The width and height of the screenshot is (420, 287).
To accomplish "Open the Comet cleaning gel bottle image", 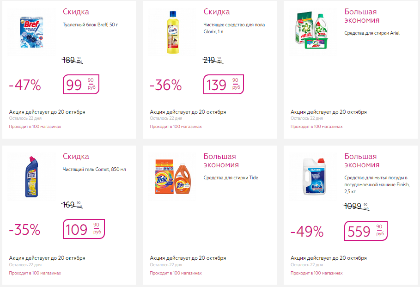I will click(x=32, y=177).
